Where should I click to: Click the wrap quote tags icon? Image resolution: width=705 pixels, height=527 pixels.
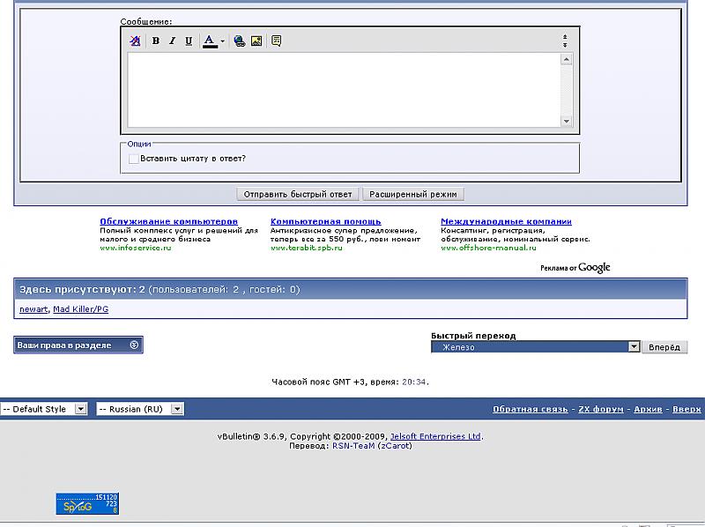pyautogui.click(x=276, y=41)
